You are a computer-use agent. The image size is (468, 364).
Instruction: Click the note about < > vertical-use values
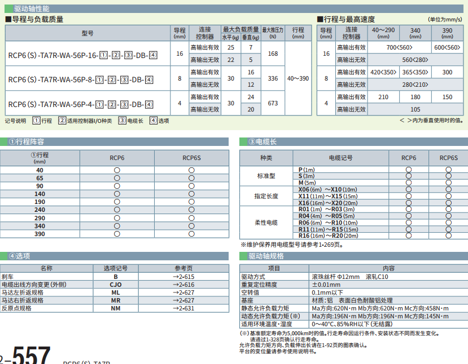click(x=431, y=121)
